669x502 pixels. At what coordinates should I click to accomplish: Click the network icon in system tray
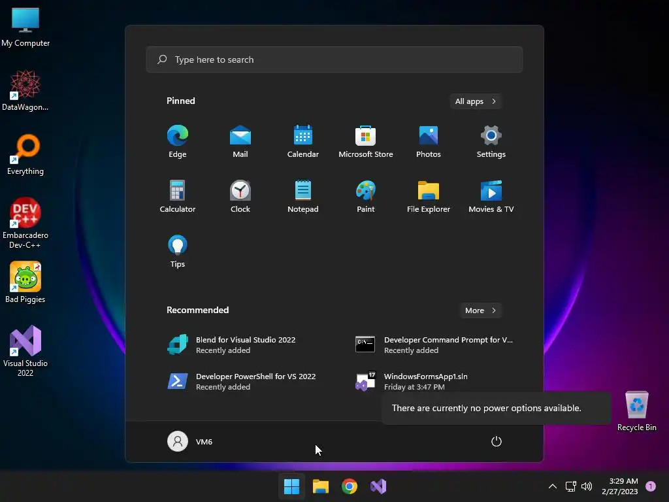tap(571, 486)
